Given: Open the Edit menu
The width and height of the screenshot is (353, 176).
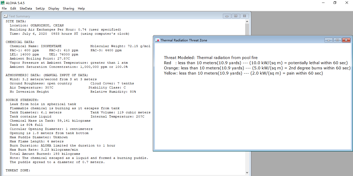Looking at the screenshot, I should click(13, 9).
